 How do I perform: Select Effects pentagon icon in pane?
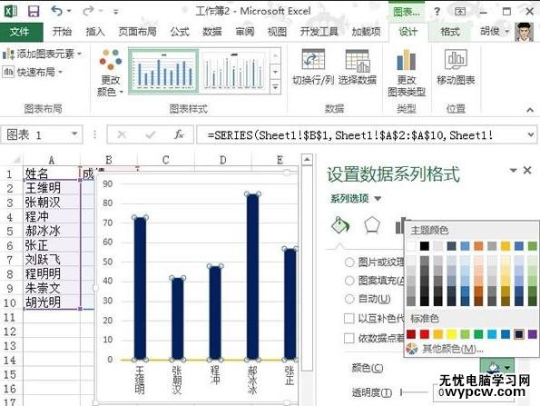point(372,226)
